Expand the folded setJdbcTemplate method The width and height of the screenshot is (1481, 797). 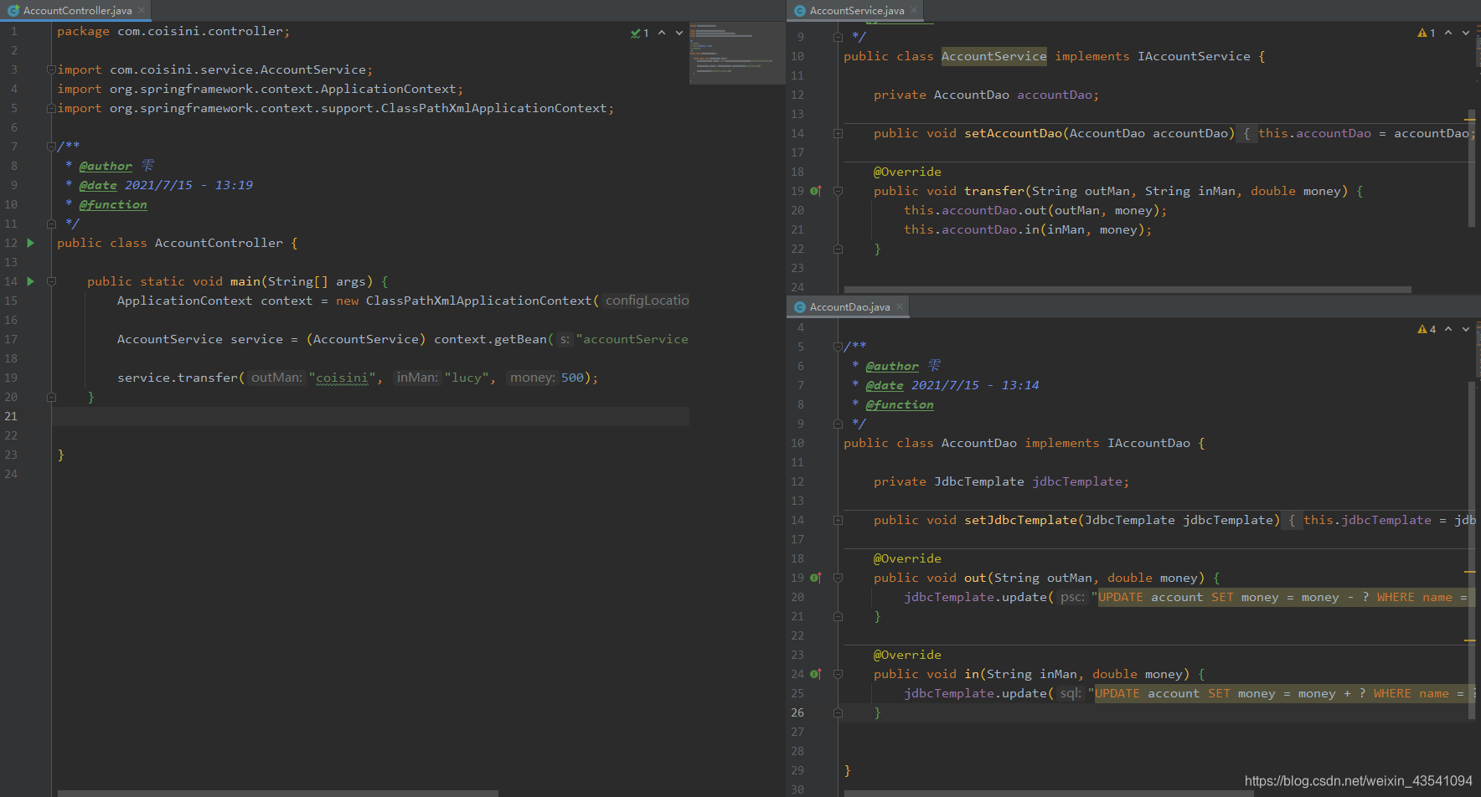coord(838,520)
